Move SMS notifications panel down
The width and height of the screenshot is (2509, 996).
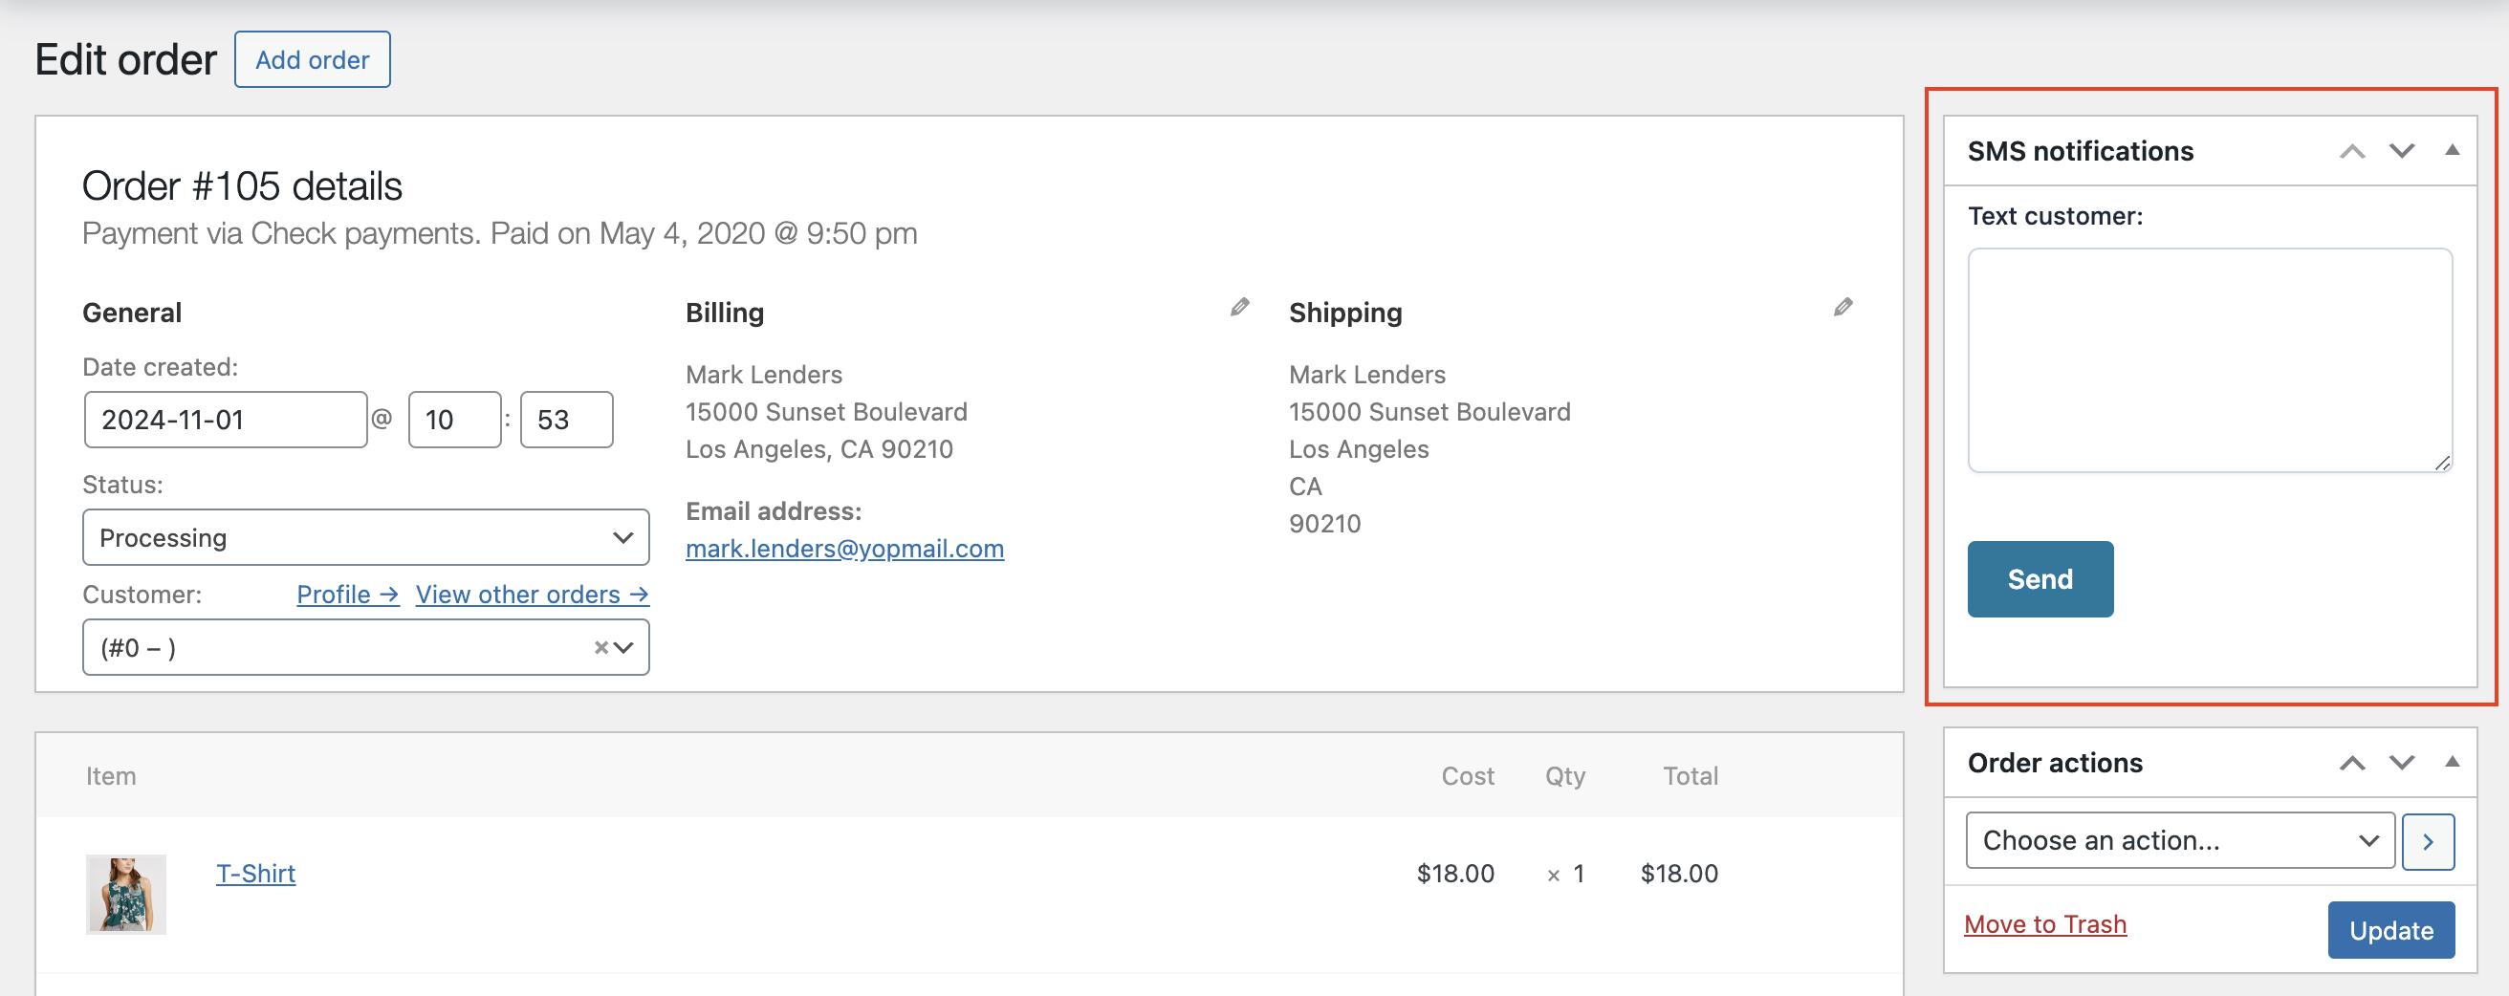click(2402, 151)
